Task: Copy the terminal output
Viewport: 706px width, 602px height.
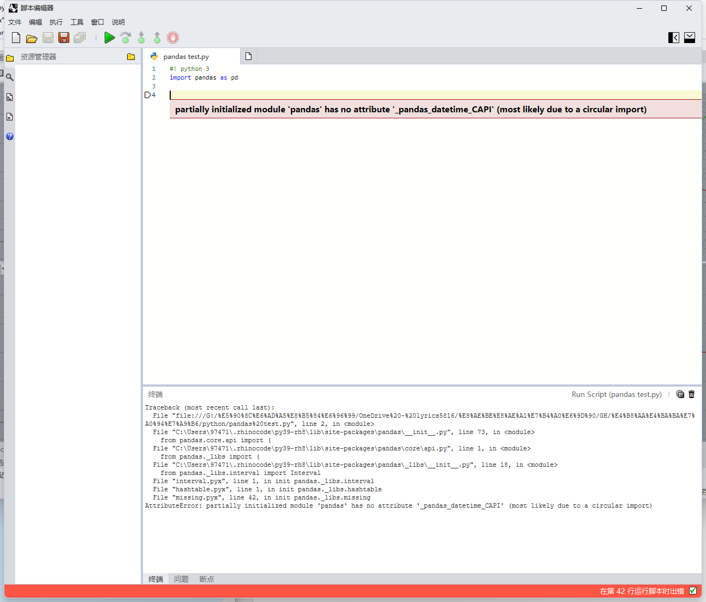Action: pyautogui.click(x=680, y=394)
